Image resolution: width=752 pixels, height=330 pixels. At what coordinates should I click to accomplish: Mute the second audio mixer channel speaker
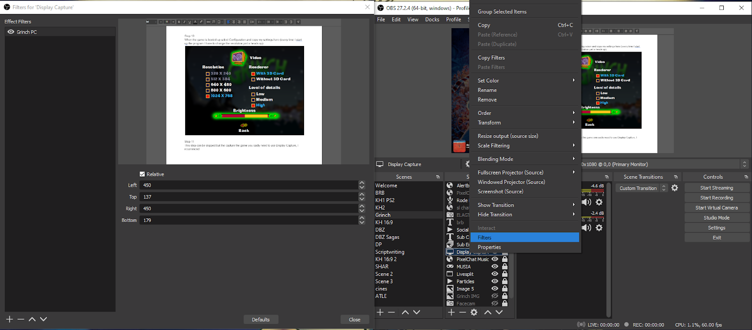tap(587, 228)
